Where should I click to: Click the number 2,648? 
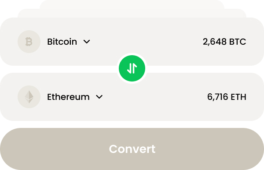pos(215,42)
